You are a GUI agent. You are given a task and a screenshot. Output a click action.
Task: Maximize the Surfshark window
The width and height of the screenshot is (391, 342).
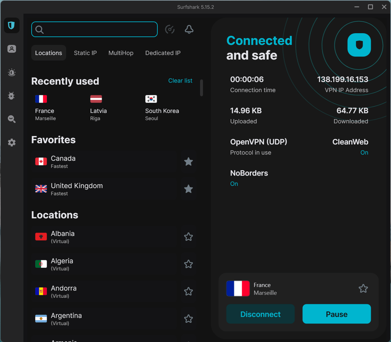(370, 7)
